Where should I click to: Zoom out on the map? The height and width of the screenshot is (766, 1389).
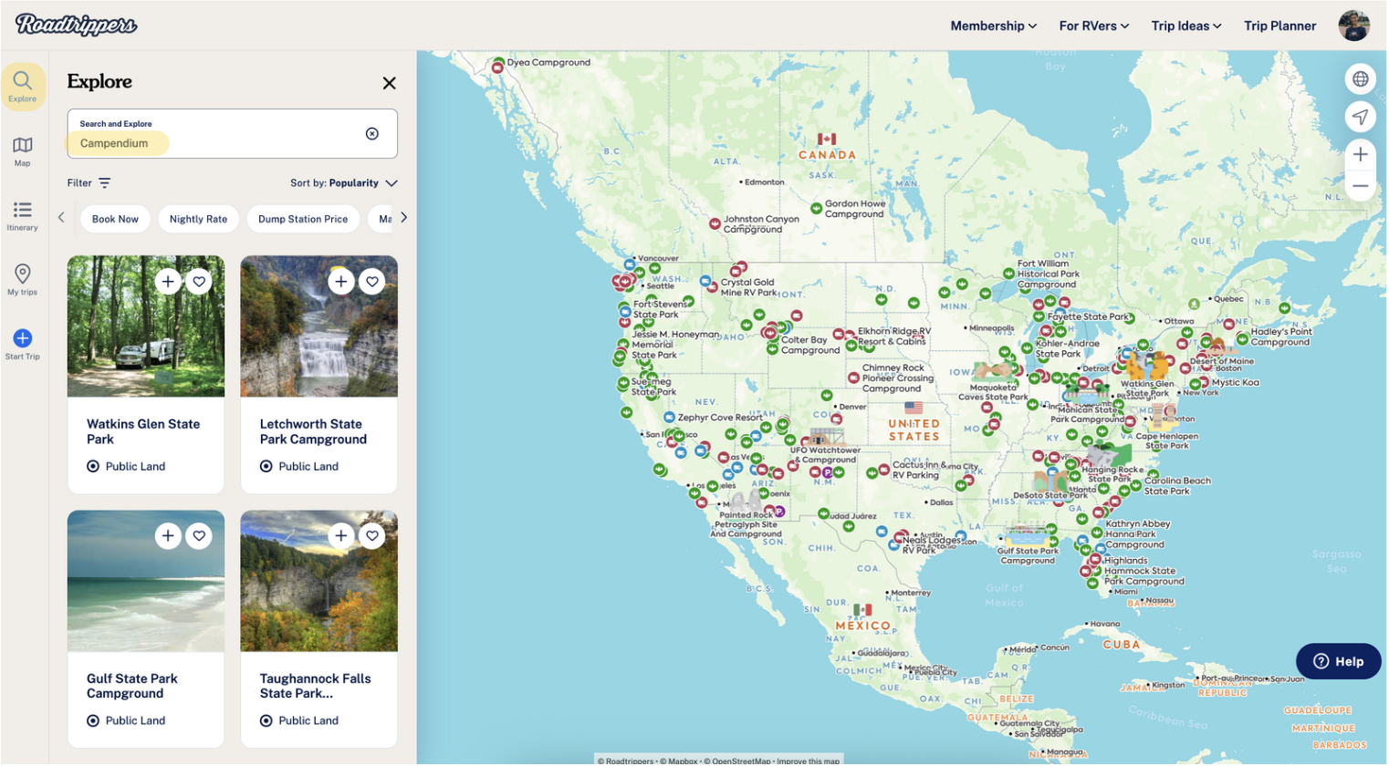tap(1361, 185)
